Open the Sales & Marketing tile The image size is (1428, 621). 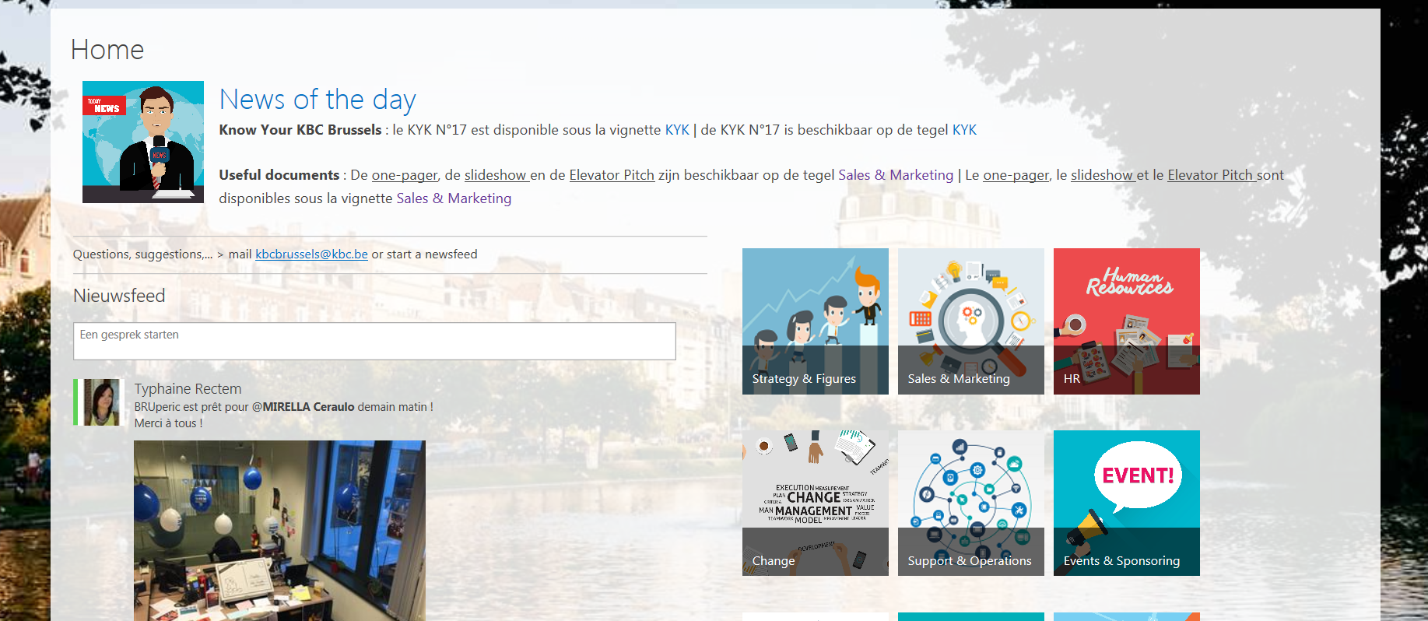coord(970,321)
